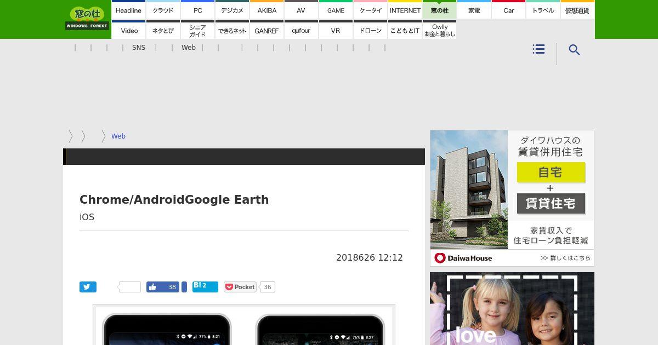Bookmark with the Hatena B! button

click(x=205, y=286)
